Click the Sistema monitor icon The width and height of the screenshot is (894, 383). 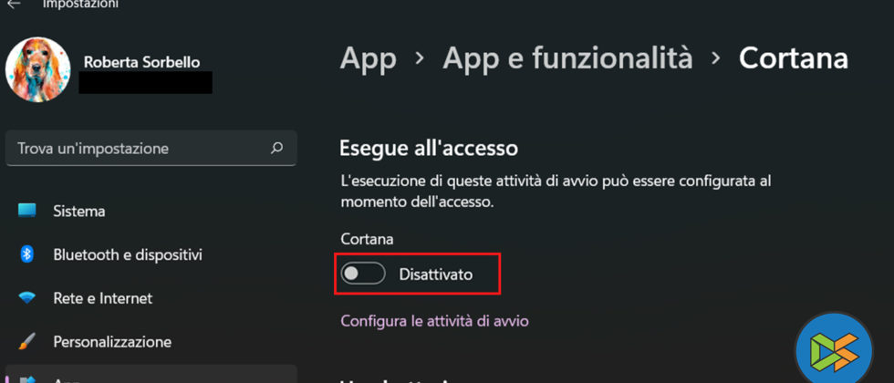pos(27,211)
